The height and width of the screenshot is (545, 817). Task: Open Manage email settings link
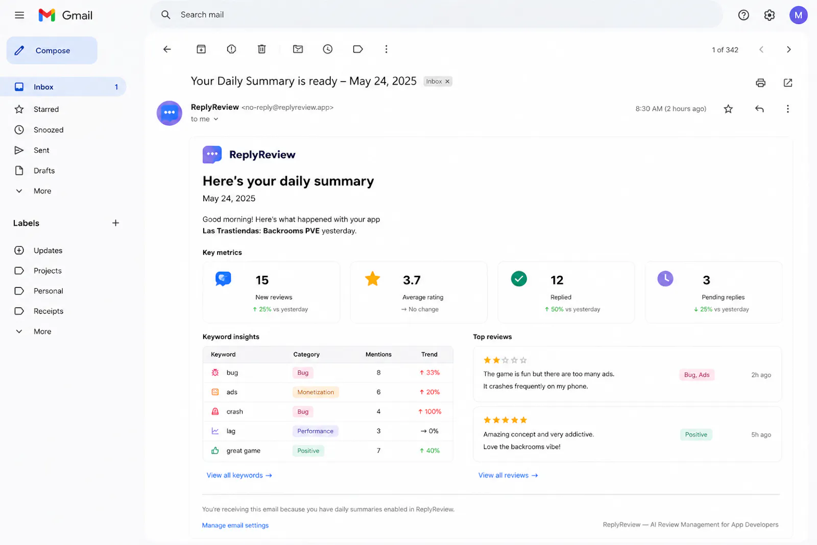[x=235, y=525]
